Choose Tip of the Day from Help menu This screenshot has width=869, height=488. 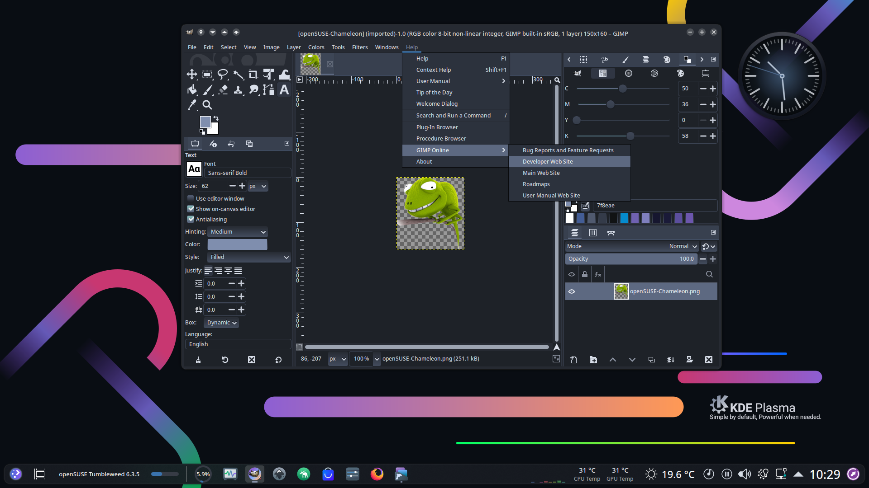click(x=456, y=93)
